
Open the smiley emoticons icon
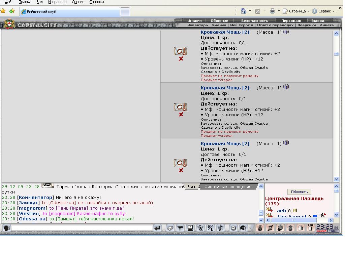point(233,228)
